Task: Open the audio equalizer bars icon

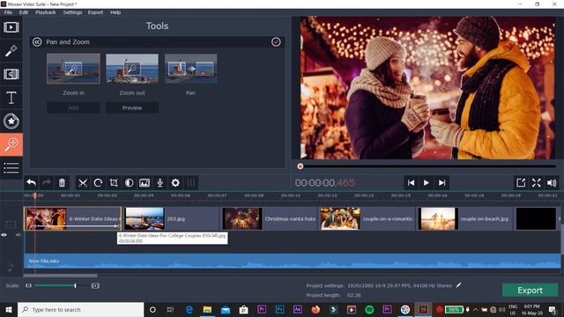Action: pyautogui.click(x=191, y=183)
